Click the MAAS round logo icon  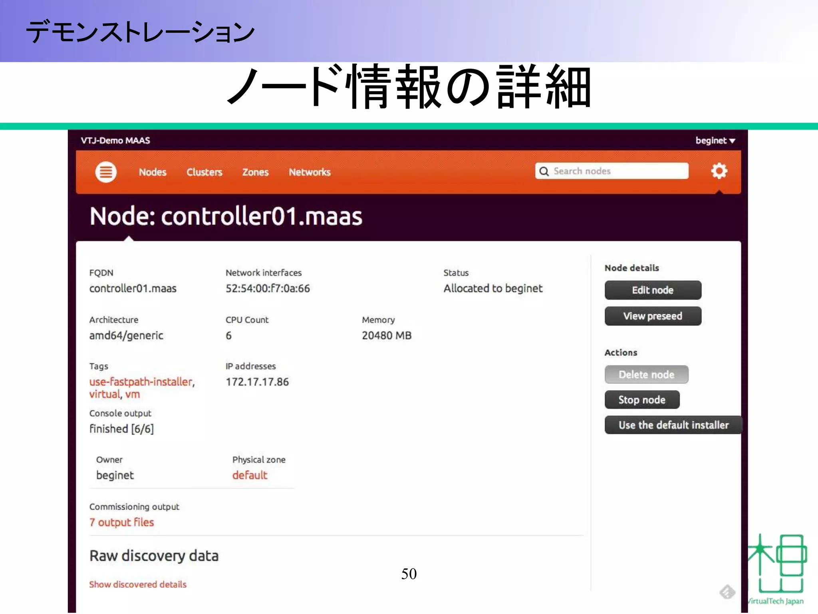106,172
